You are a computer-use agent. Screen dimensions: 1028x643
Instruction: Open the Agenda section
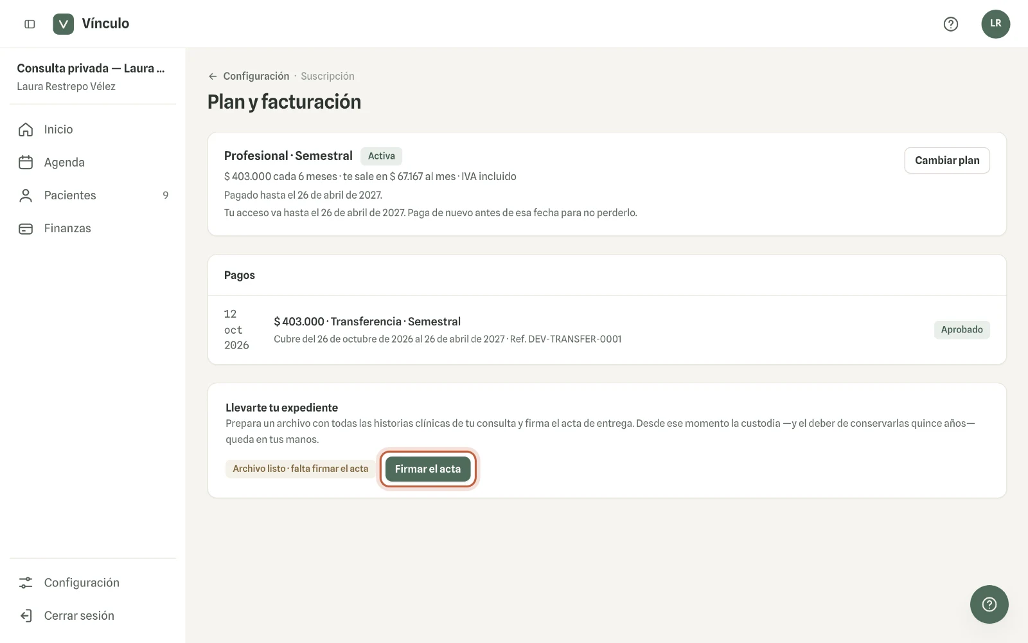click(93, 162)
